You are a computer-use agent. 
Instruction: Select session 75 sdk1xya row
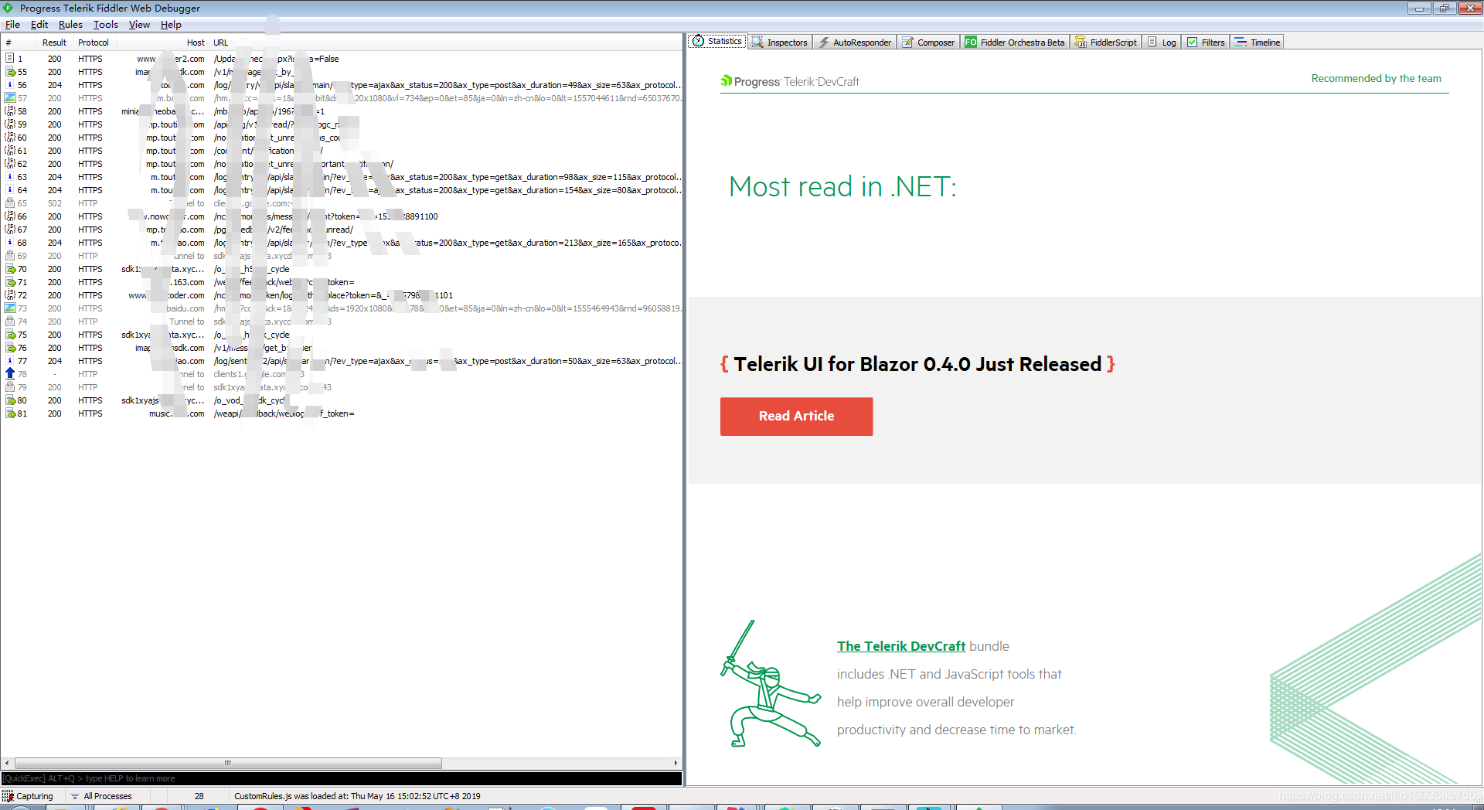341,335
